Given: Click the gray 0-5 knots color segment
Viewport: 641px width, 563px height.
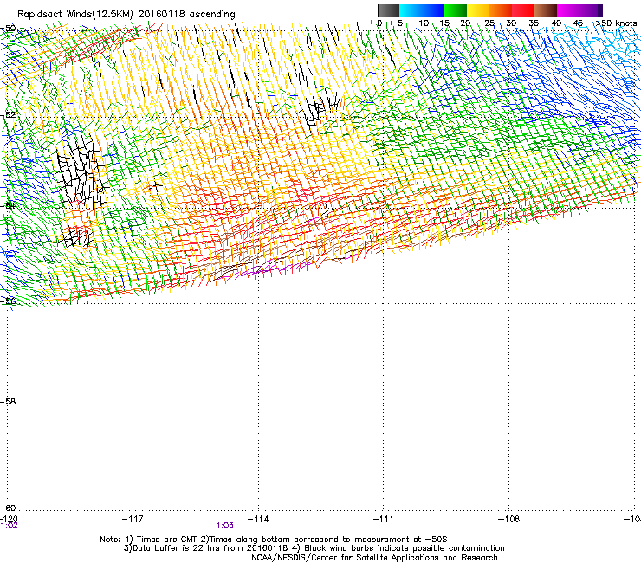Looking at the screenshot, I should tap(388, 10).
